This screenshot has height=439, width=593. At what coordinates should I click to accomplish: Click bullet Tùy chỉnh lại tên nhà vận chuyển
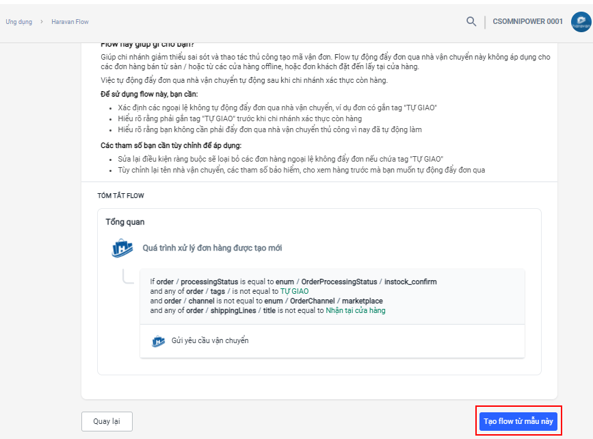302,170
